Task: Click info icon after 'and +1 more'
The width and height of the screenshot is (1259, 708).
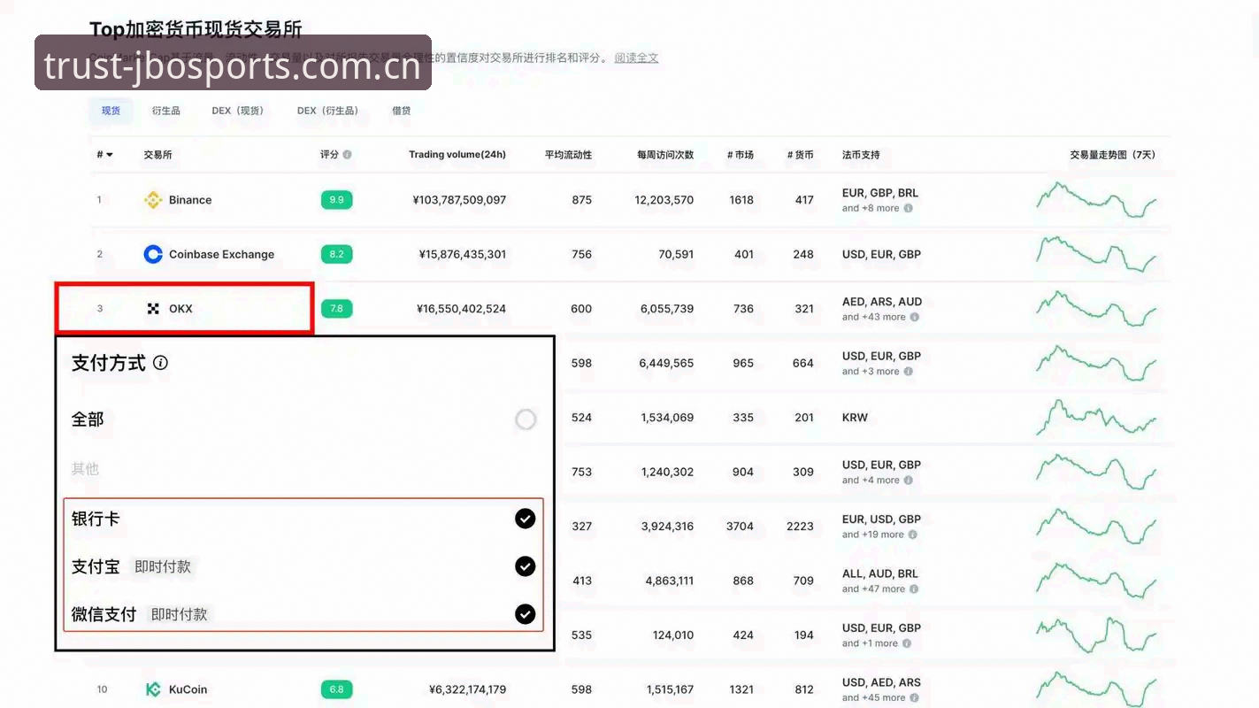Action: 907,643
